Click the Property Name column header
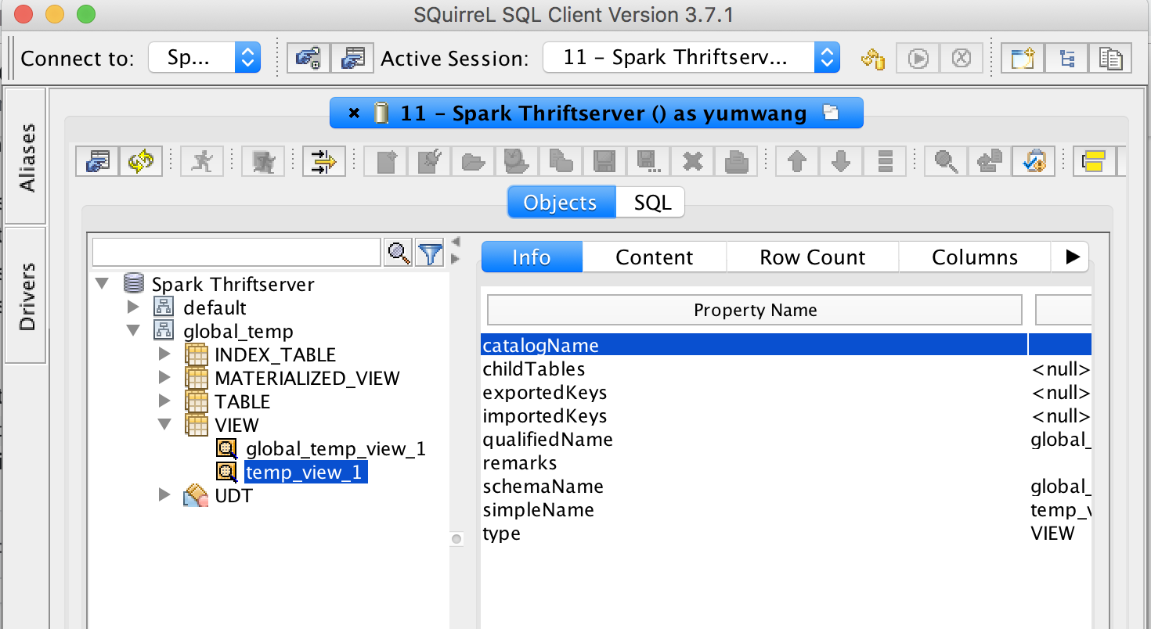The width and height of the screenshot is (1151, 629). tap(755, 310)
